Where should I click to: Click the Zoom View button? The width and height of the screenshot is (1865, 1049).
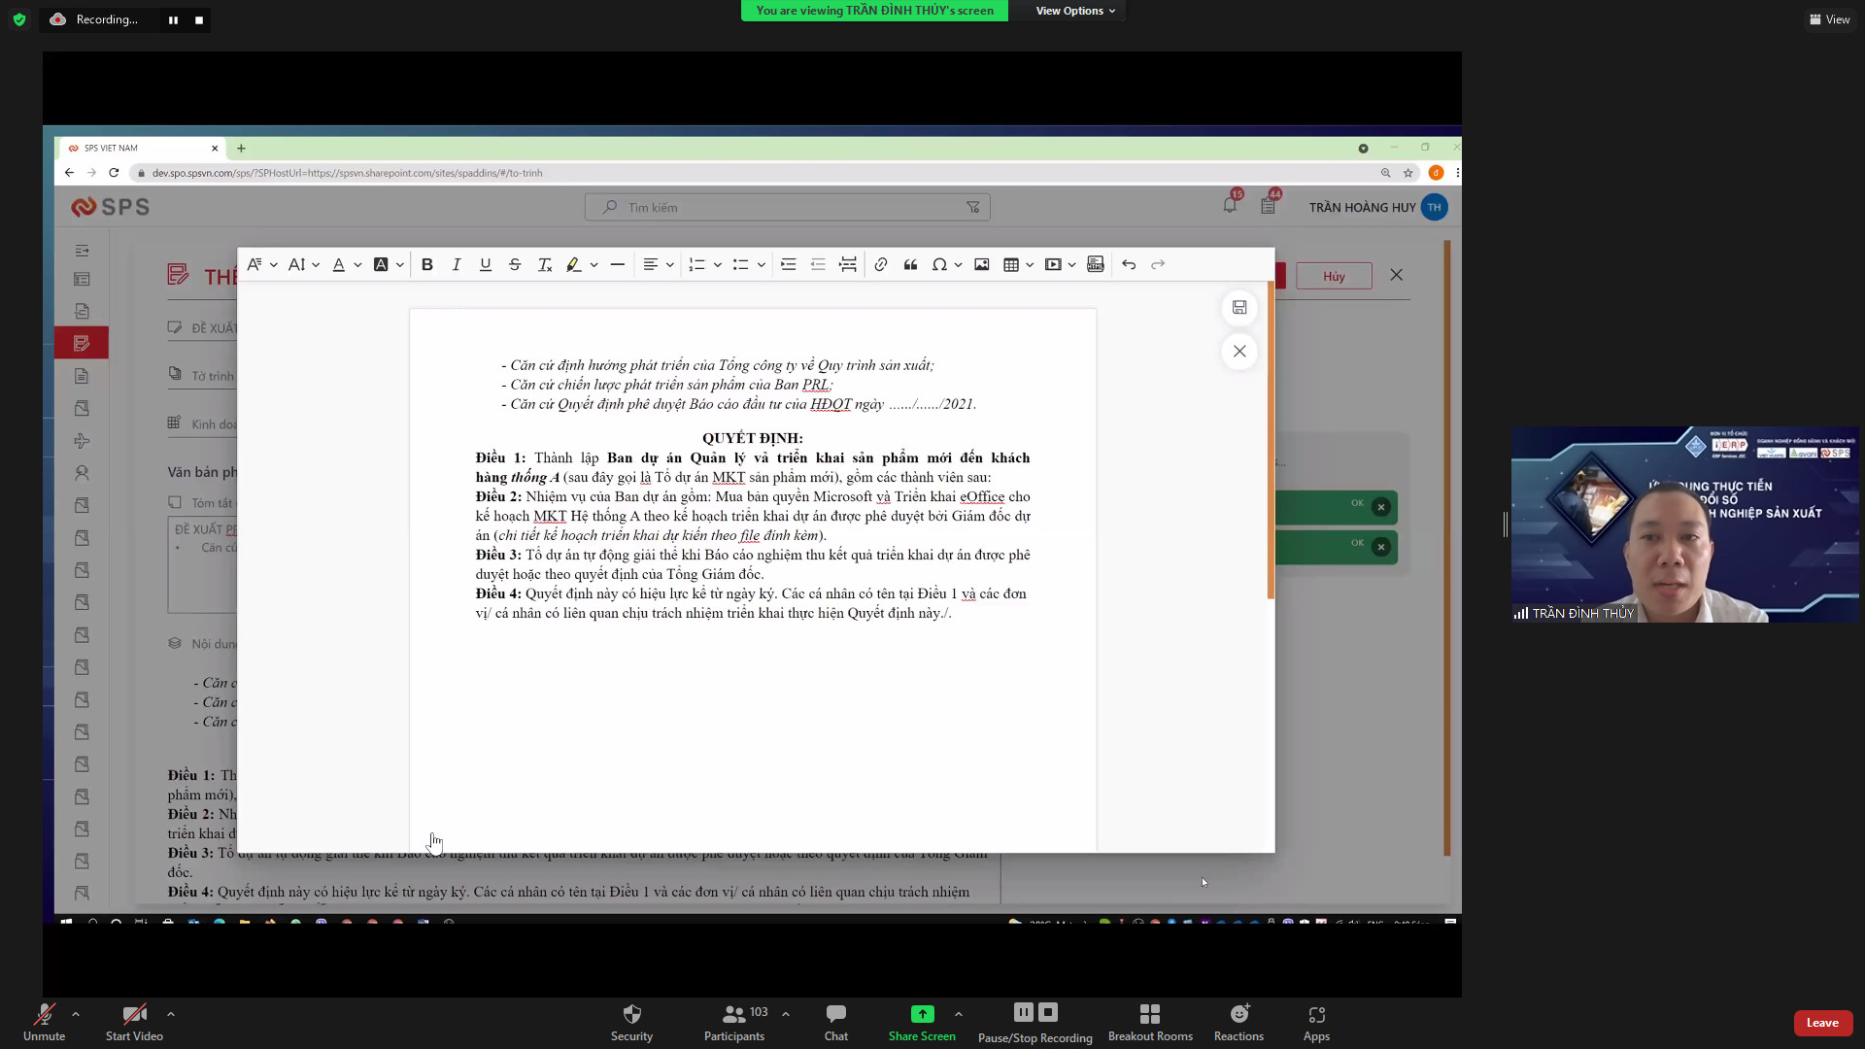1829,19
